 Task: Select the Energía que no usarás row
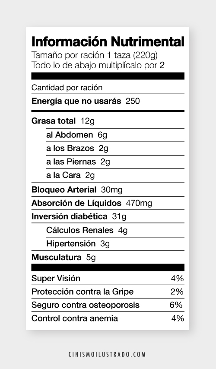pos(108,101)
